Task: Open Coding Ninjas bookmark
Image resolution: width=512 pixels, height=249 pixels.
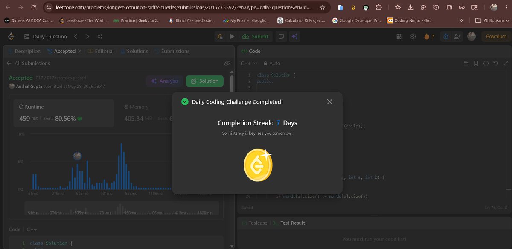Action: pyautogui.click(x=410, y=20)
